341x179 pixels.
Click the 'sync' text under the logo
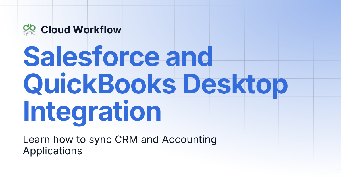pos(30,33)
